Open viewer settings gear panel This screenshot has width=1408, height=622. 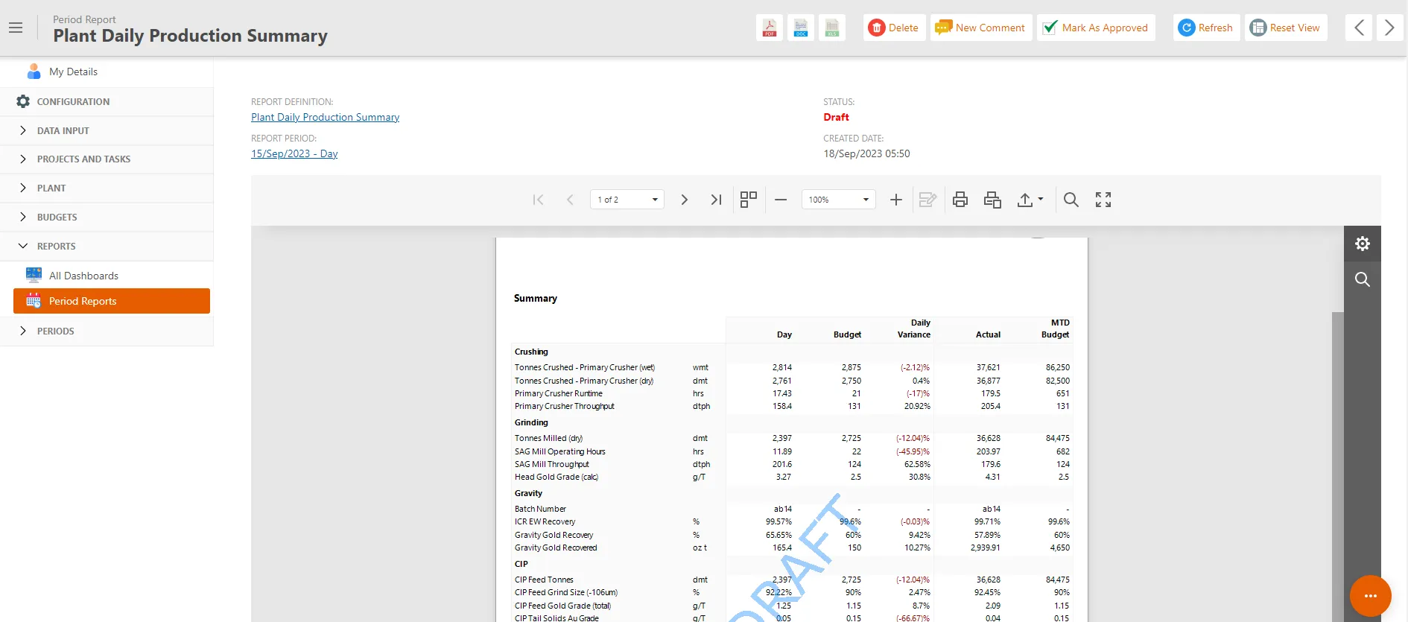1363,244
